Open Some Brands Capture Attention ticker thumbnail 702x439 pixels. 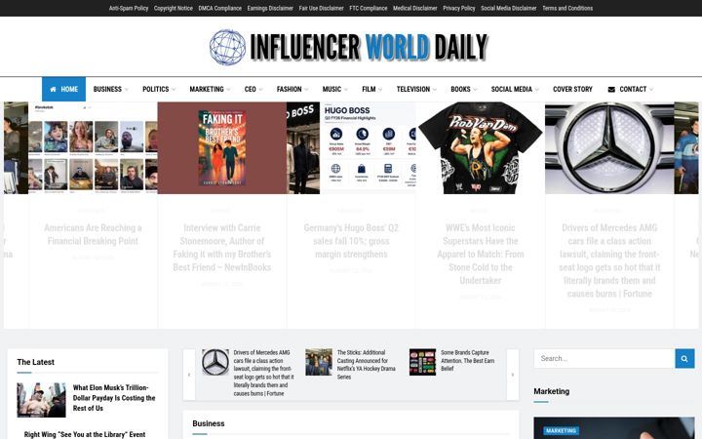[422, 362]
